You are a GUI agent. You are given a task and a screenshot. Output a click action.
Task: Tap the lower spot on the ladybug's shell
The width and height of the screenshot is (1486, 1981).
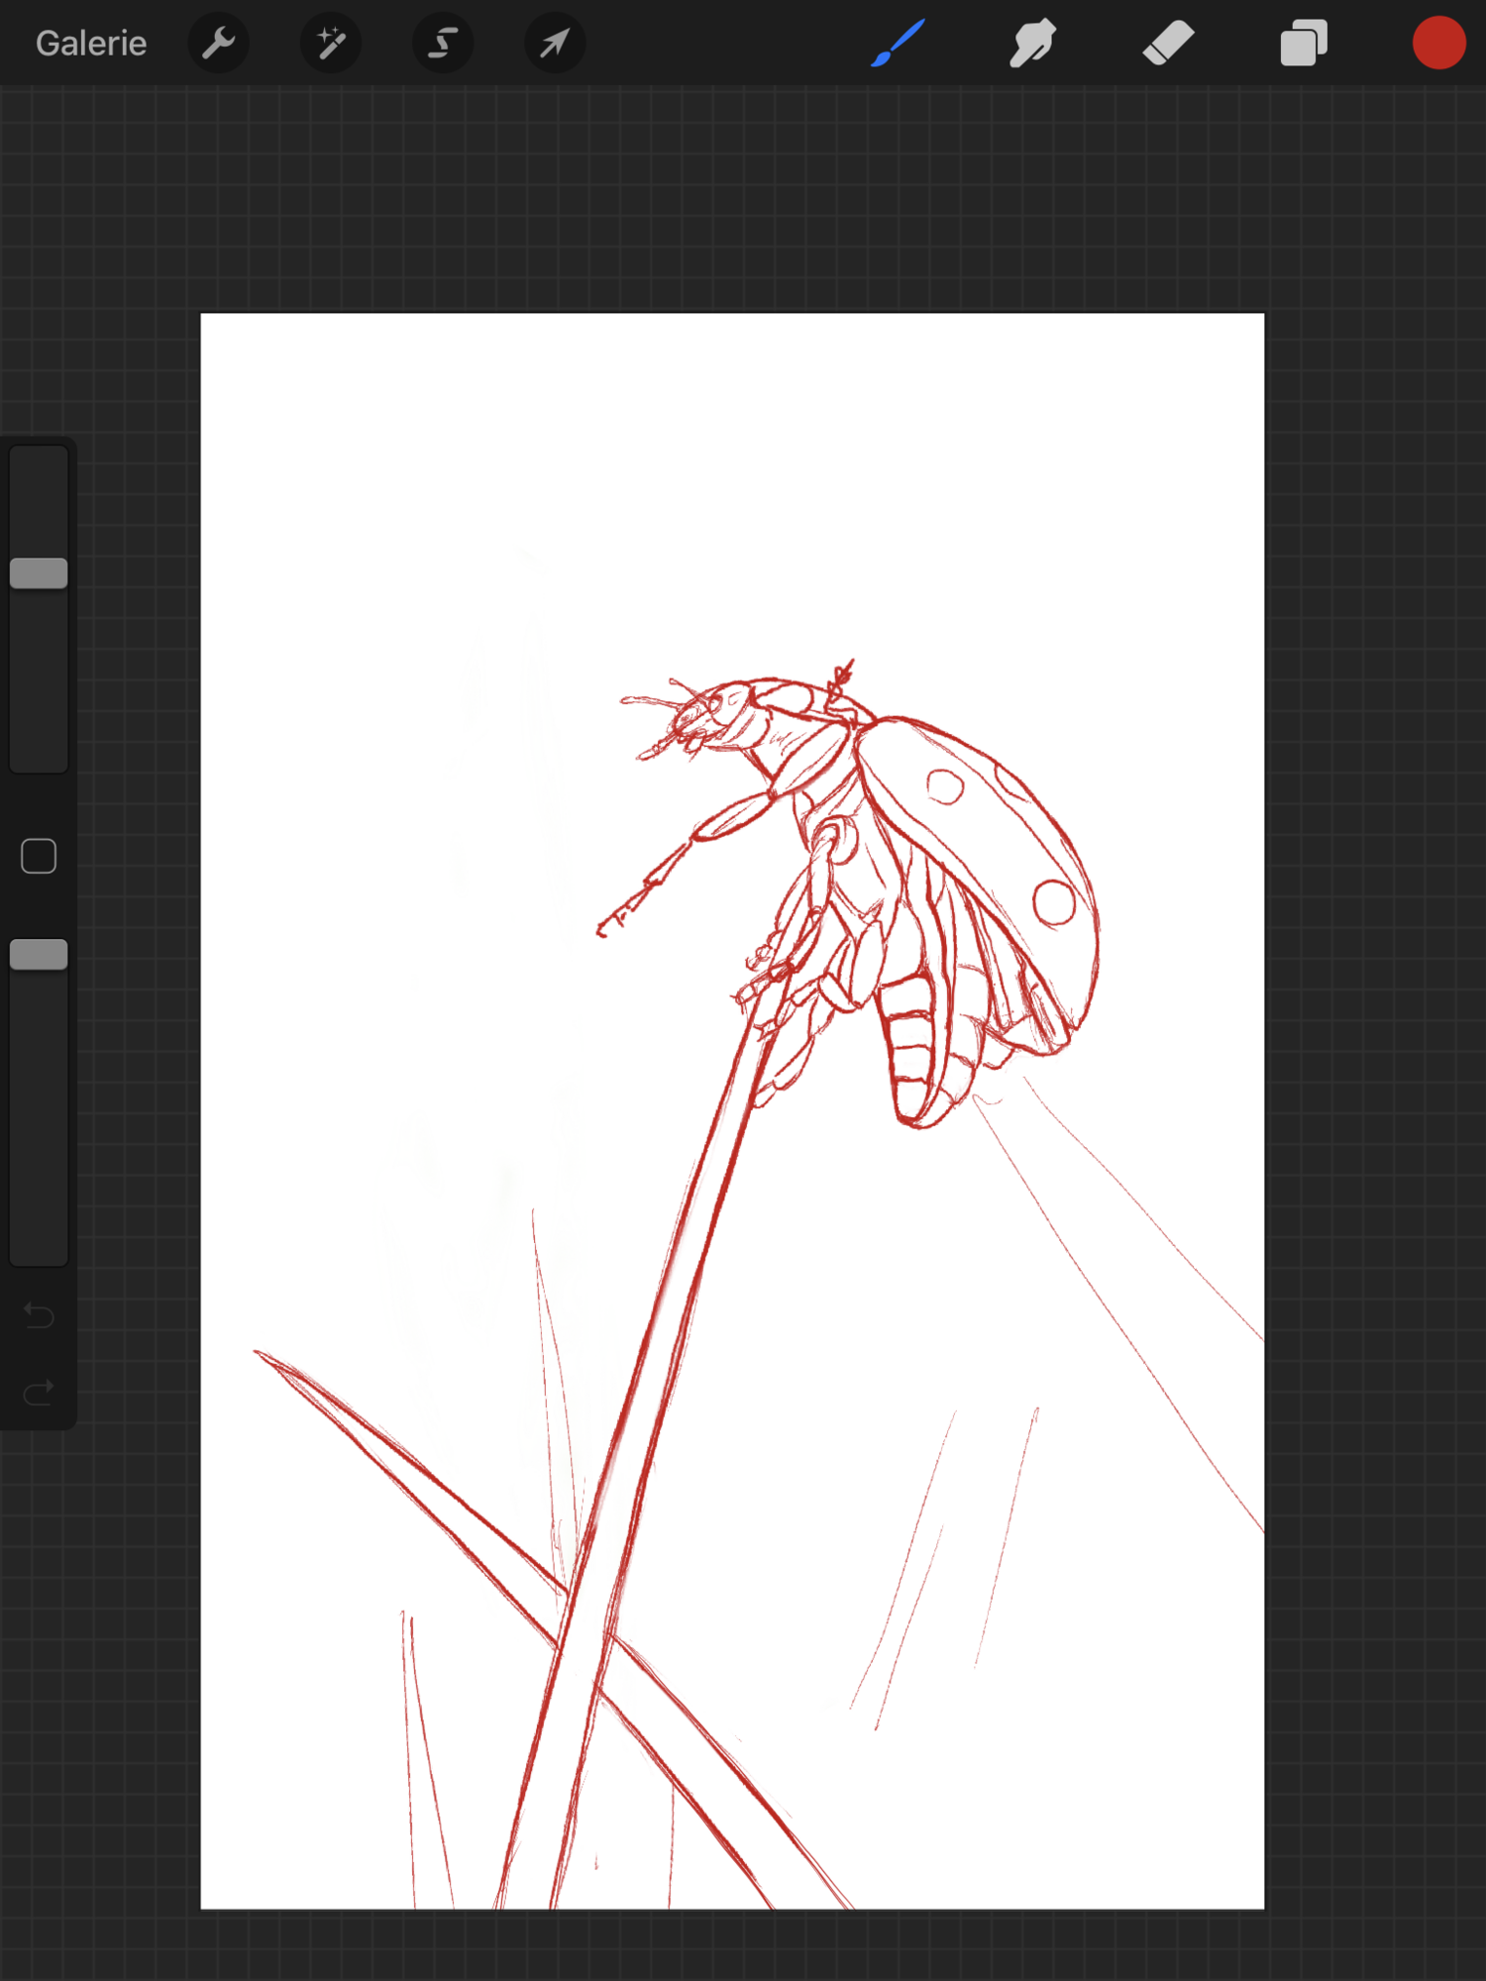(1053, 902)
